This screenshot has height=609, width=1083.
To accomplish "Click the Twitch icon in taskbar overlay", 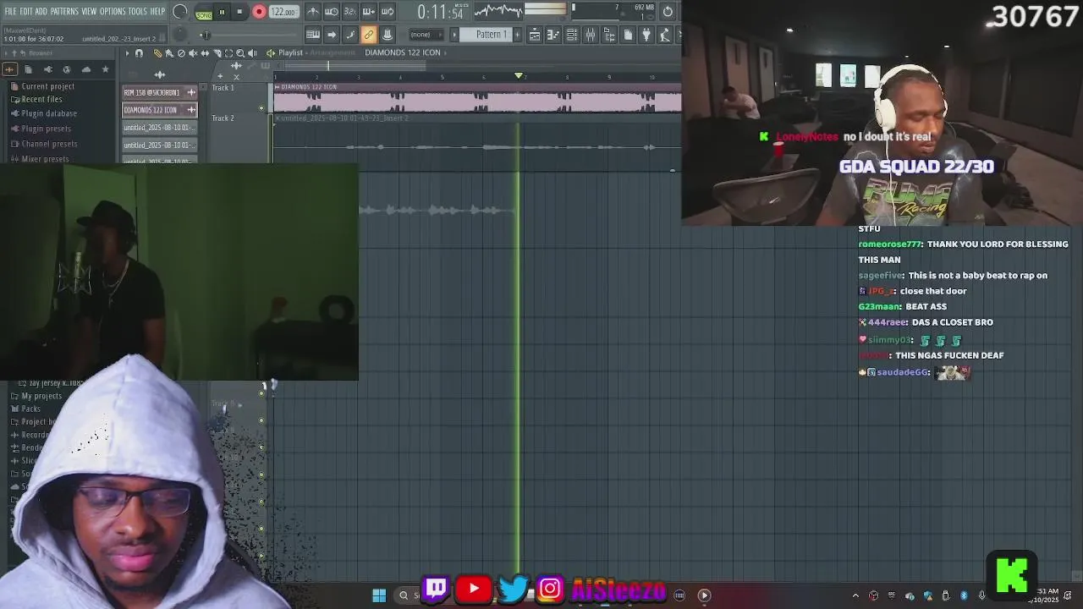I will point(436,589).
